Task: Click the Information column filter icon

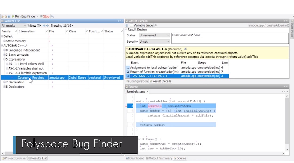Action: coord(47,31)
